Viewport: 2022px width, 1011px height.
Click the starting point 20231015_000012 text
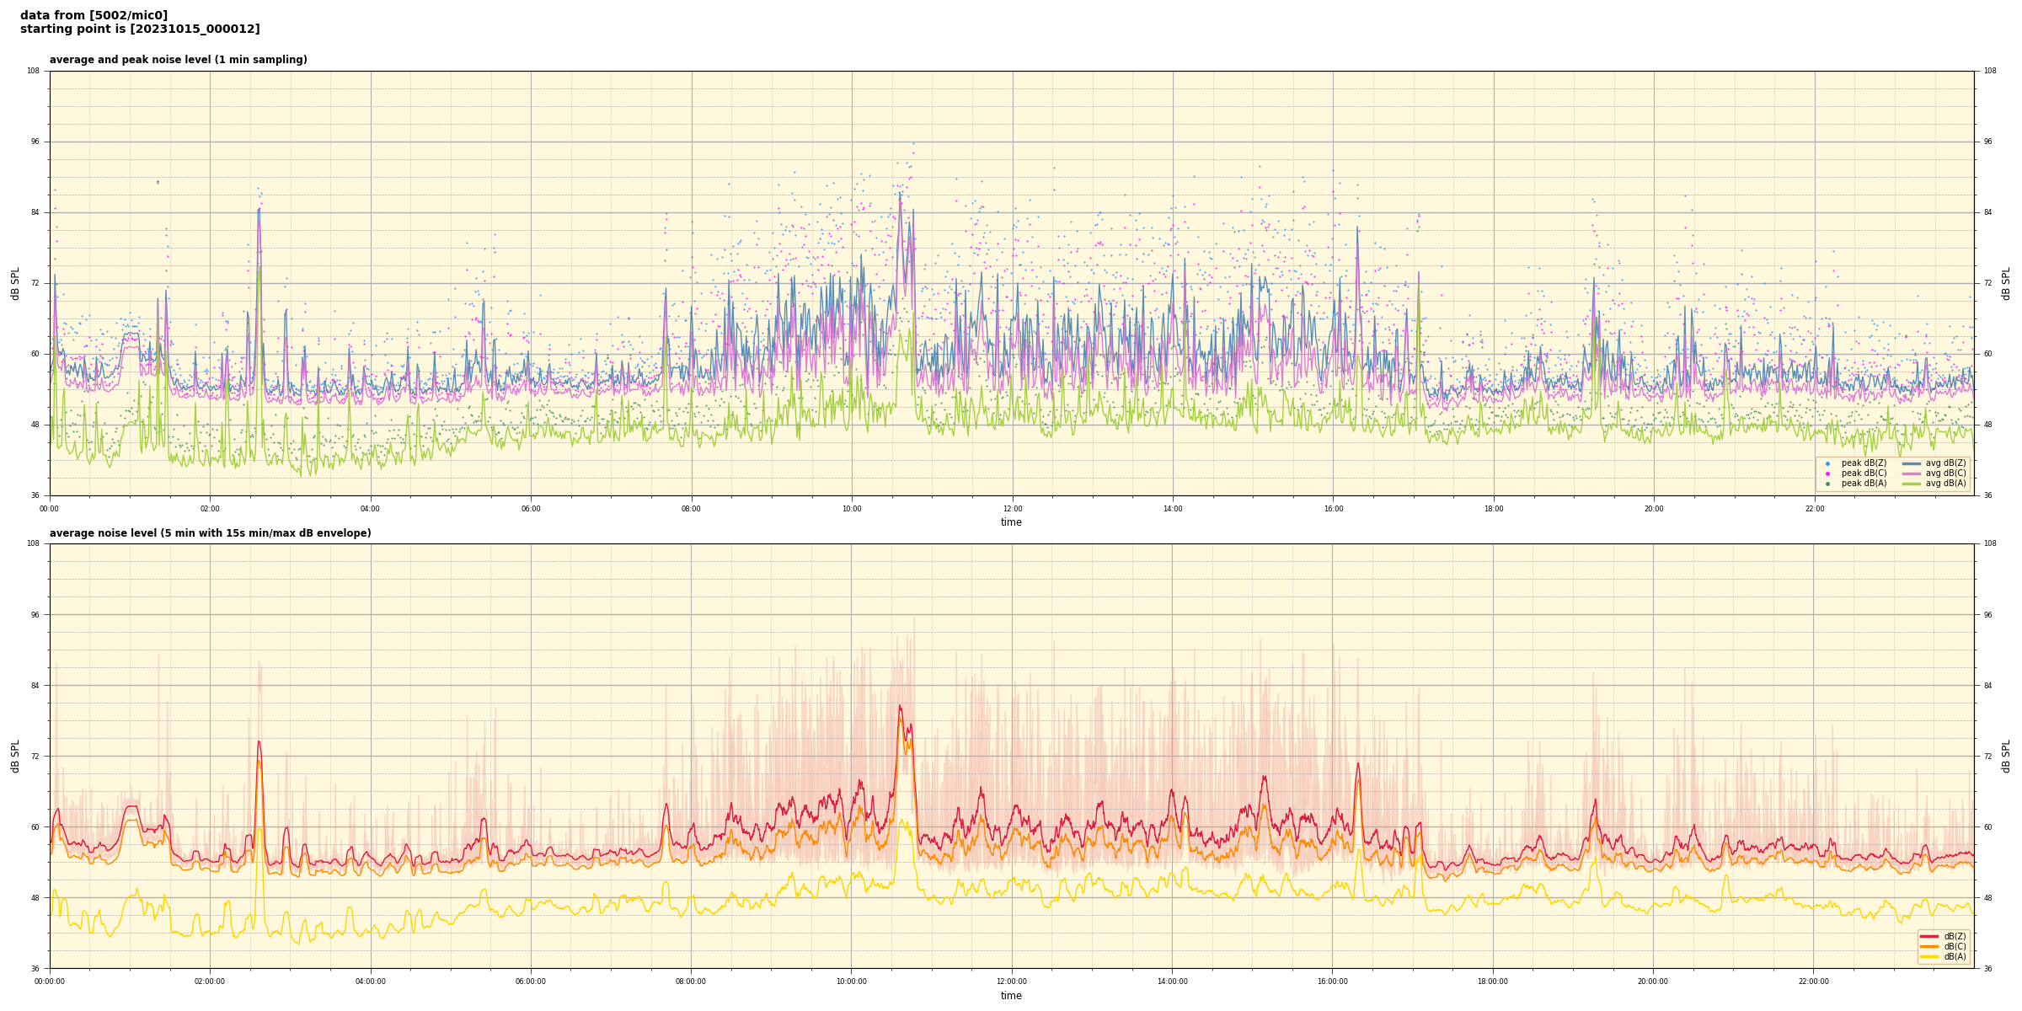tap(140, 29)
